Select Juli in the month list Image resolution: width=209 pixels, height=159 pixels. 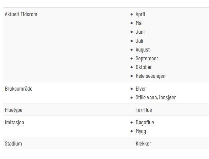tap(139, 41)
